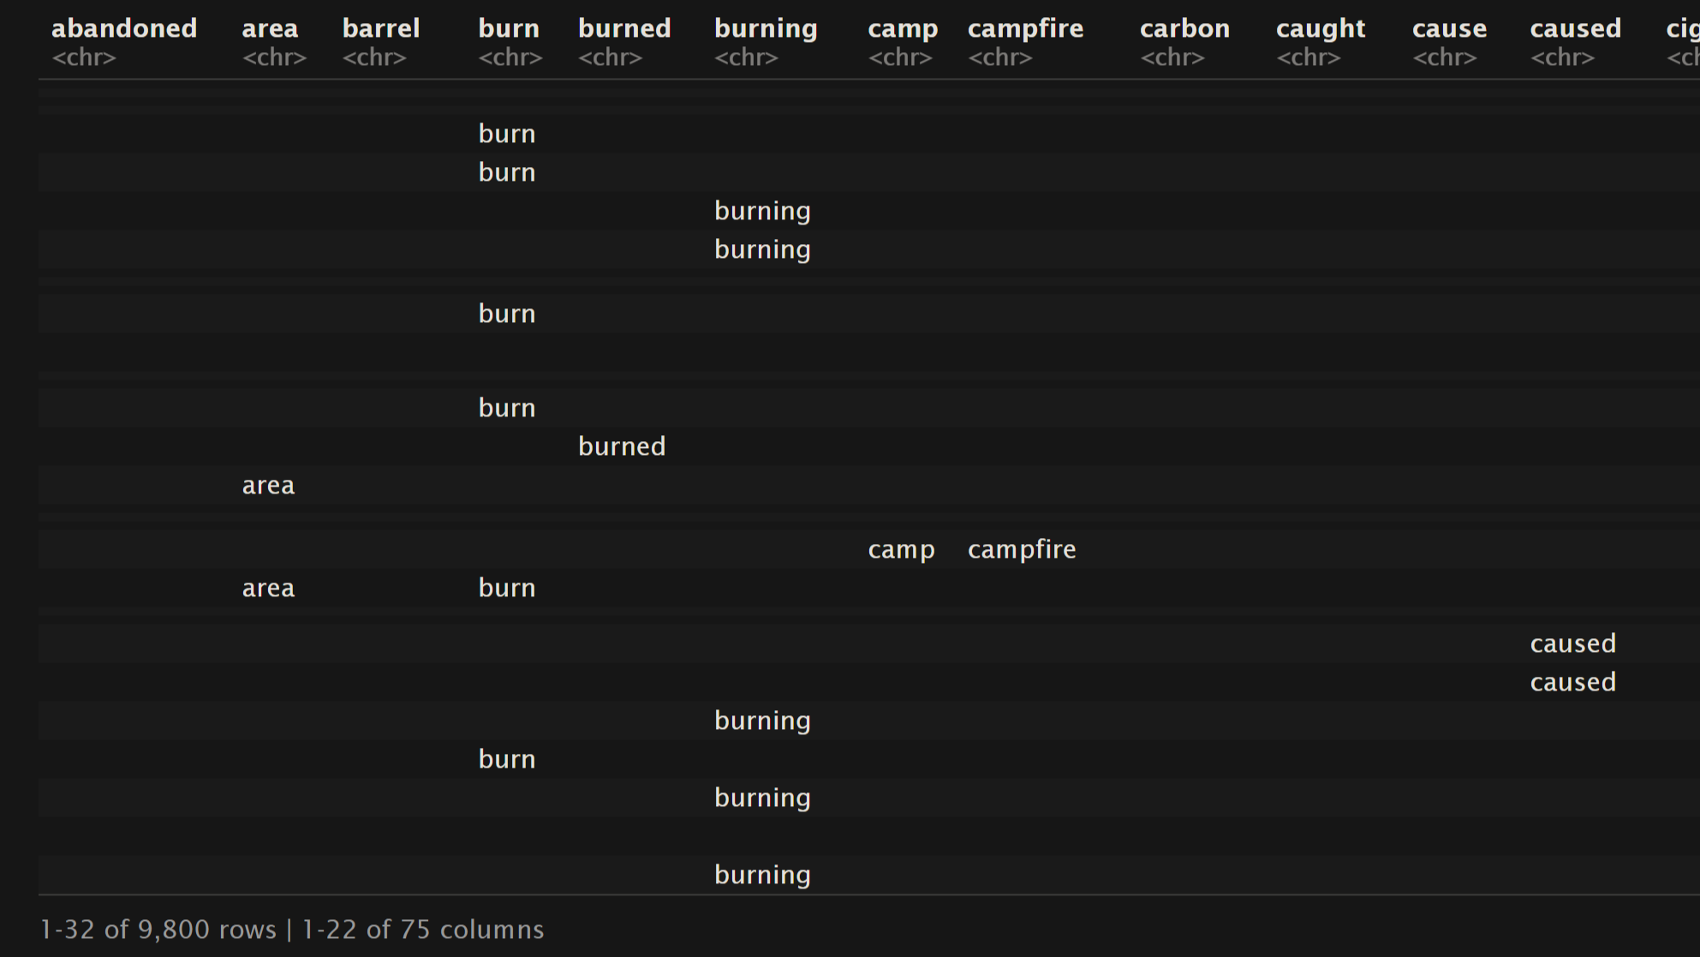The image size is (1700, 957).
Task: Select the "burn" column header
Action: pos(509,29)
